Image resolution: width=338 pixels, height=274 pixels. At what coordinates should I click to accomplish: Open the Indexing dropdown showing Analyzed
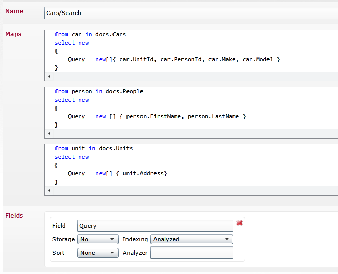tap(192, 239)
